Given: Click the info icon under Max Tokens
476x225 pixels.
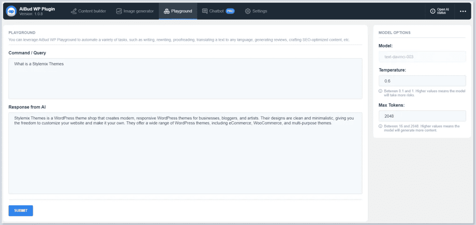Looking at the screenshot, I should coord(380,126).
